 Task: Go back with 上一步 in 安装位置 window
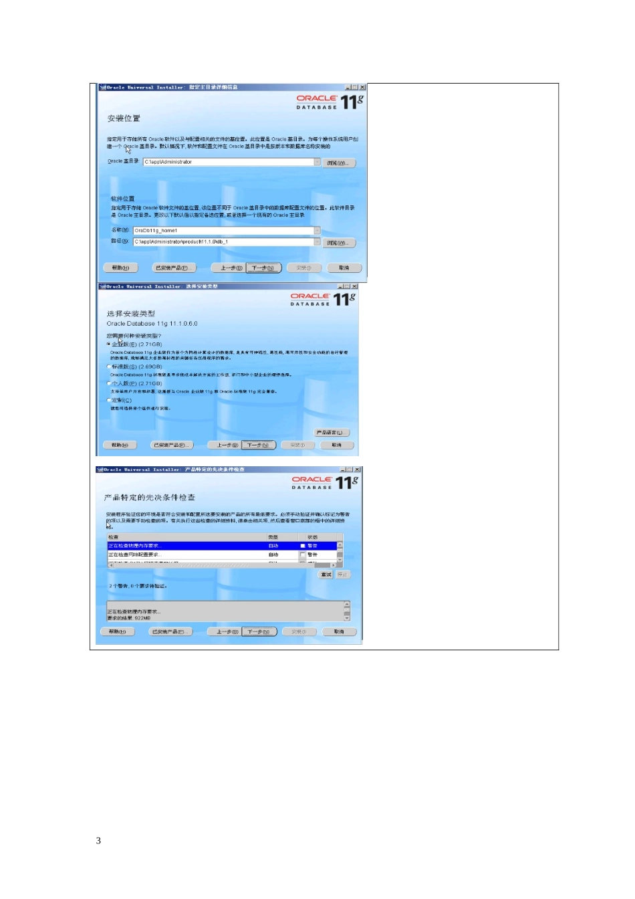pyautogui.click(x=228, y=268)
